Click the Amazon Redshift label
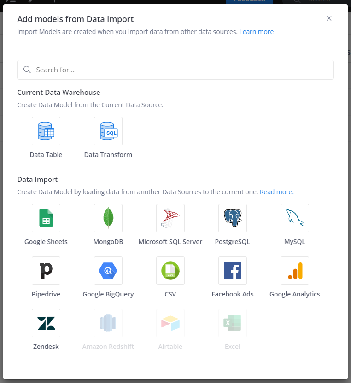This screenshot has width=351, height=383. tap(108, 347)
